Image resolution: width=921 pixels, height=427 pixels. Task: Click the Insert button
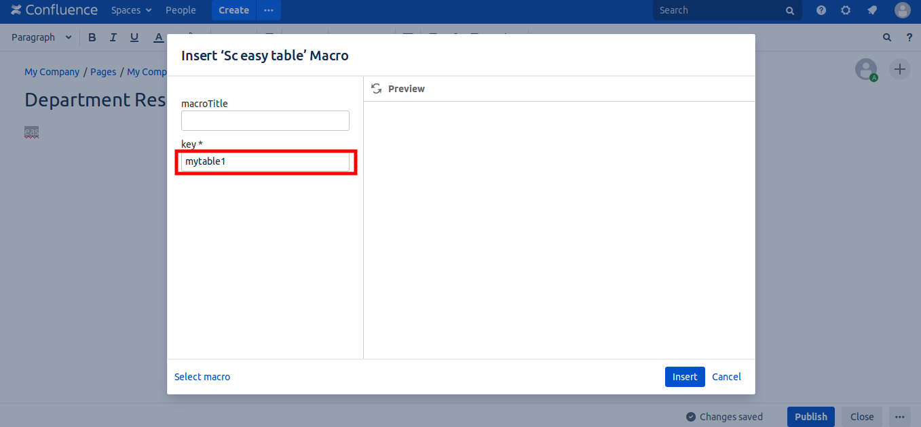click(684, 377)
